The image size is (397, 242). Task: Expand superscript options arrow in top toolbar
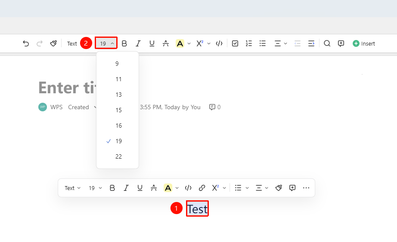point(209,43)
